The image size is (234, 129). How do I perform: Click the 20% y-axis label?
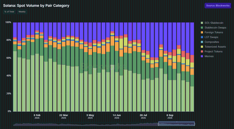[9, 94]
